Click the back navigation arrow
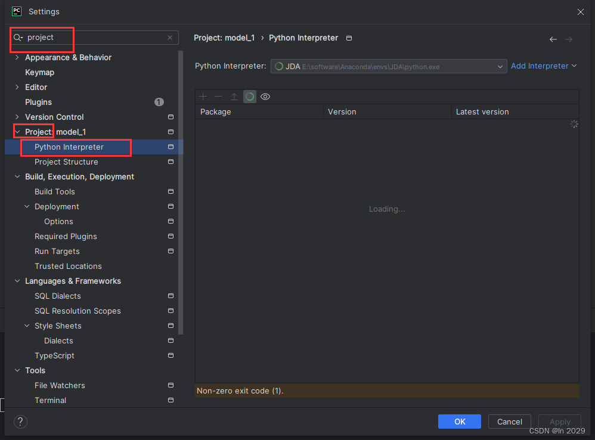This screenshot has width=595, height=440. tap(553, 39)
